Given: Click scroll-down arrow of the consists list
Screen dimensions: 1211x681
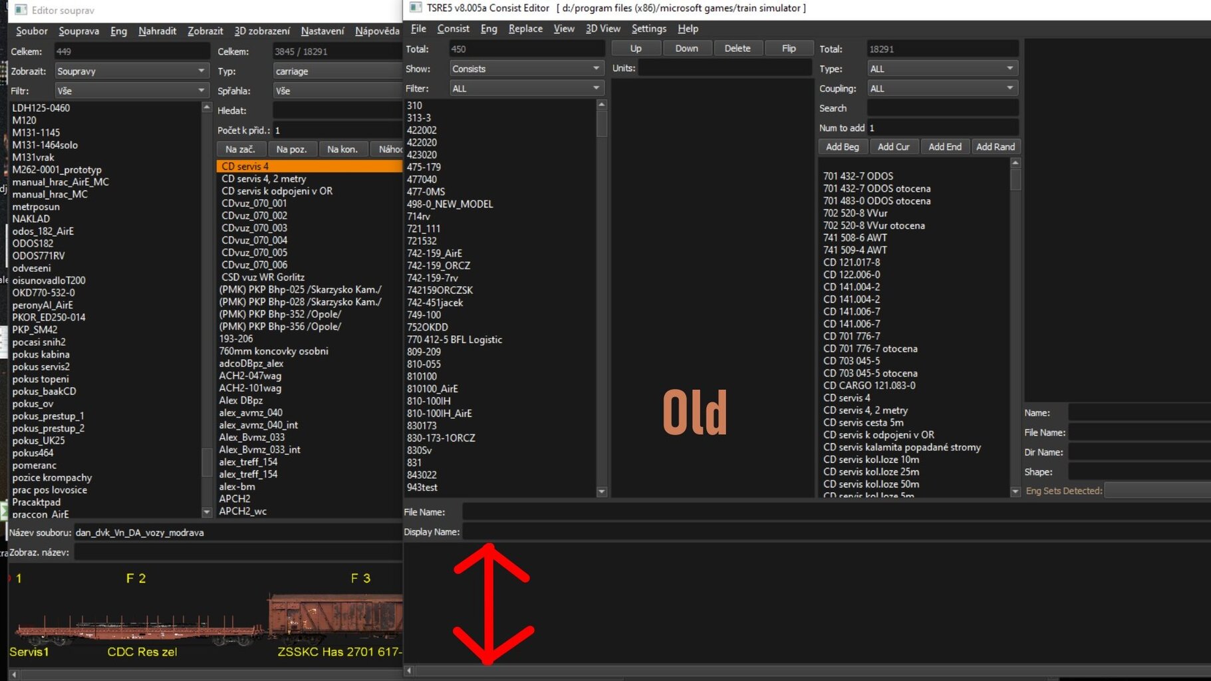Looking at the screenshot, I should 602,491.
